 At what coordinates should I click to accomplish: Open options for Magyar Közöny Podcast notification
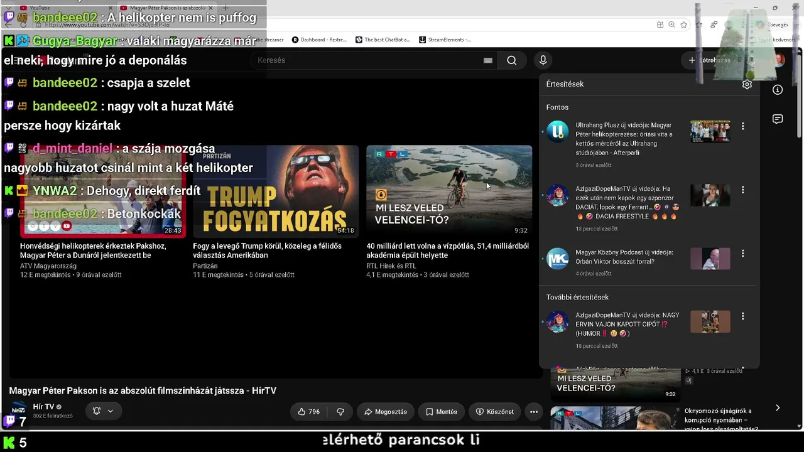(743, 254)
